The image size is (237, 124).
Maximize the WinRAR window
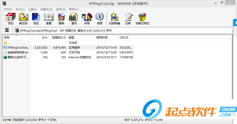tap(222, 3)
